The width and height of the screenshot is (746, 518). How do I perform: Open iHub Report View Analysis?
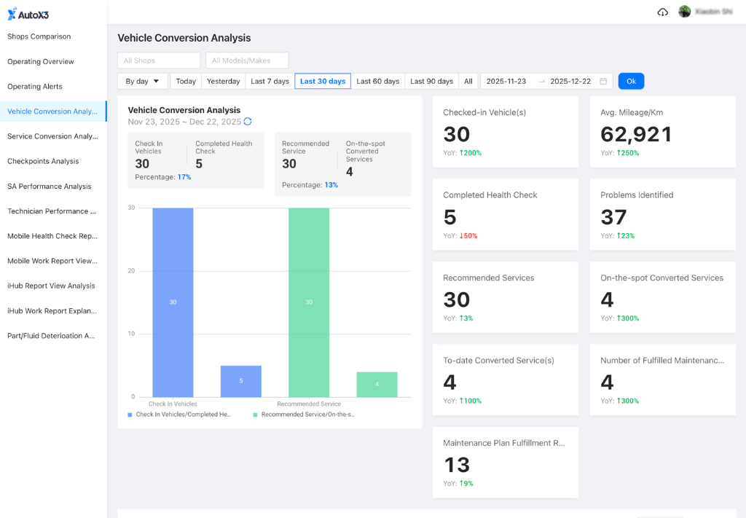pos(53,286)
